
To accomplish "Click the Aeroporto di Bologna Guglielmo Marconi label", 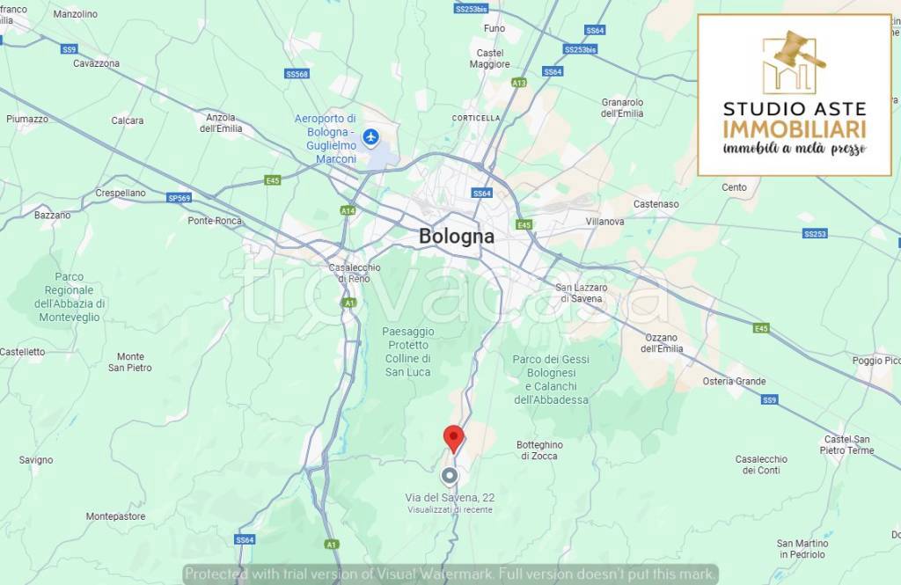I will [326, 138].
